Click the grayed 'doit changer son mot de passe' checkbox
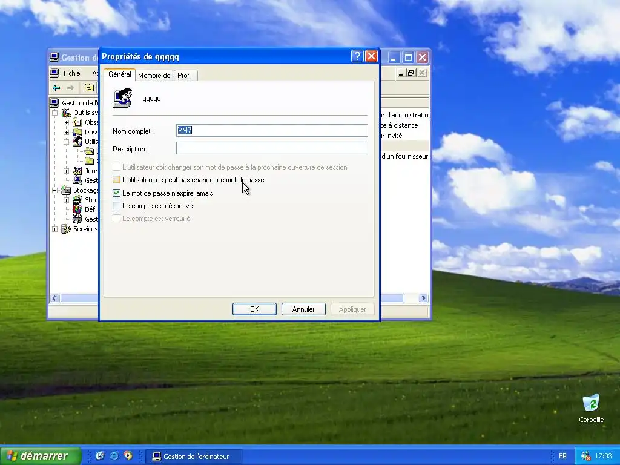The width and height of the screenshot is (620, 465). (116, 167)
